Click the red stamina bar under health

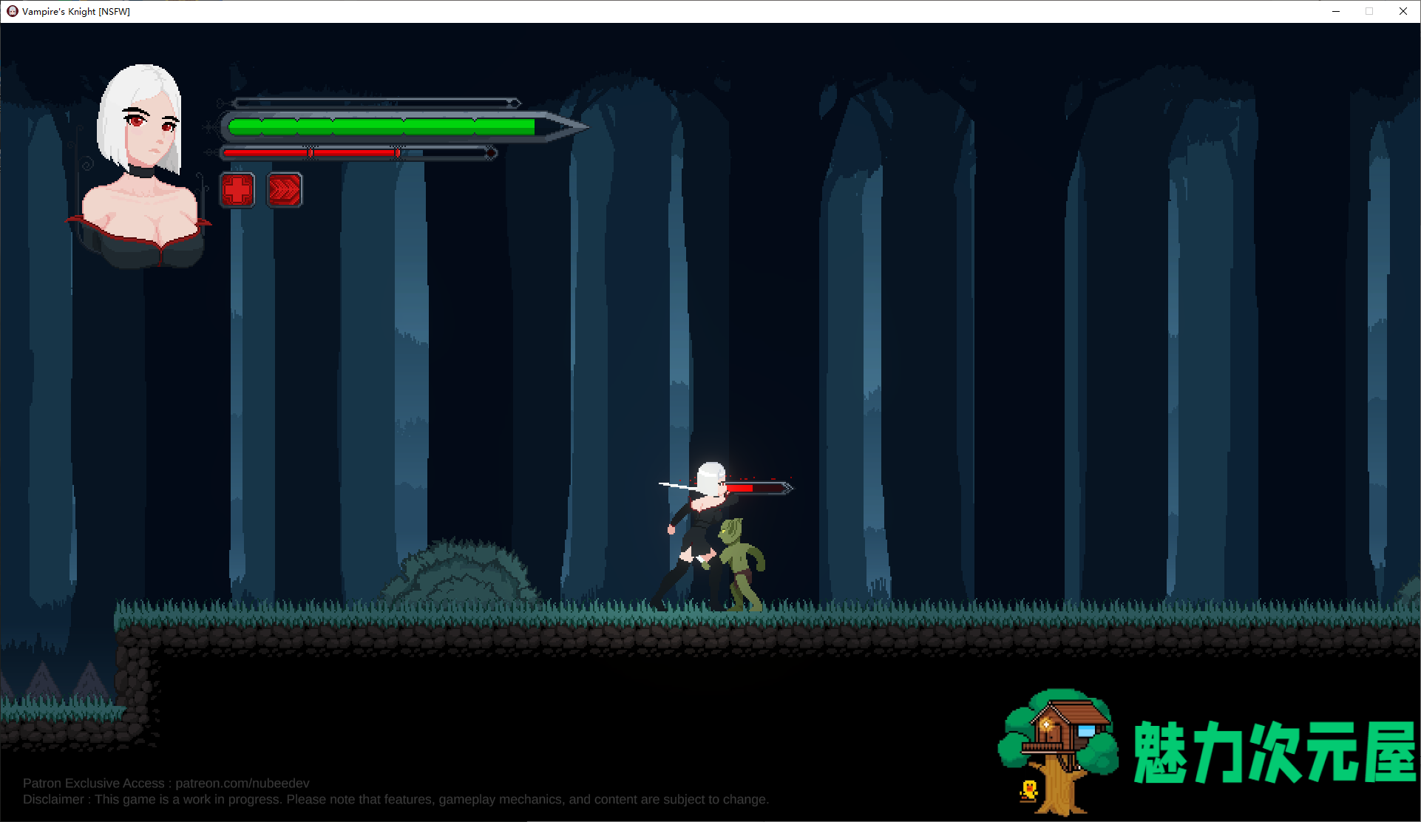(359, 153)
